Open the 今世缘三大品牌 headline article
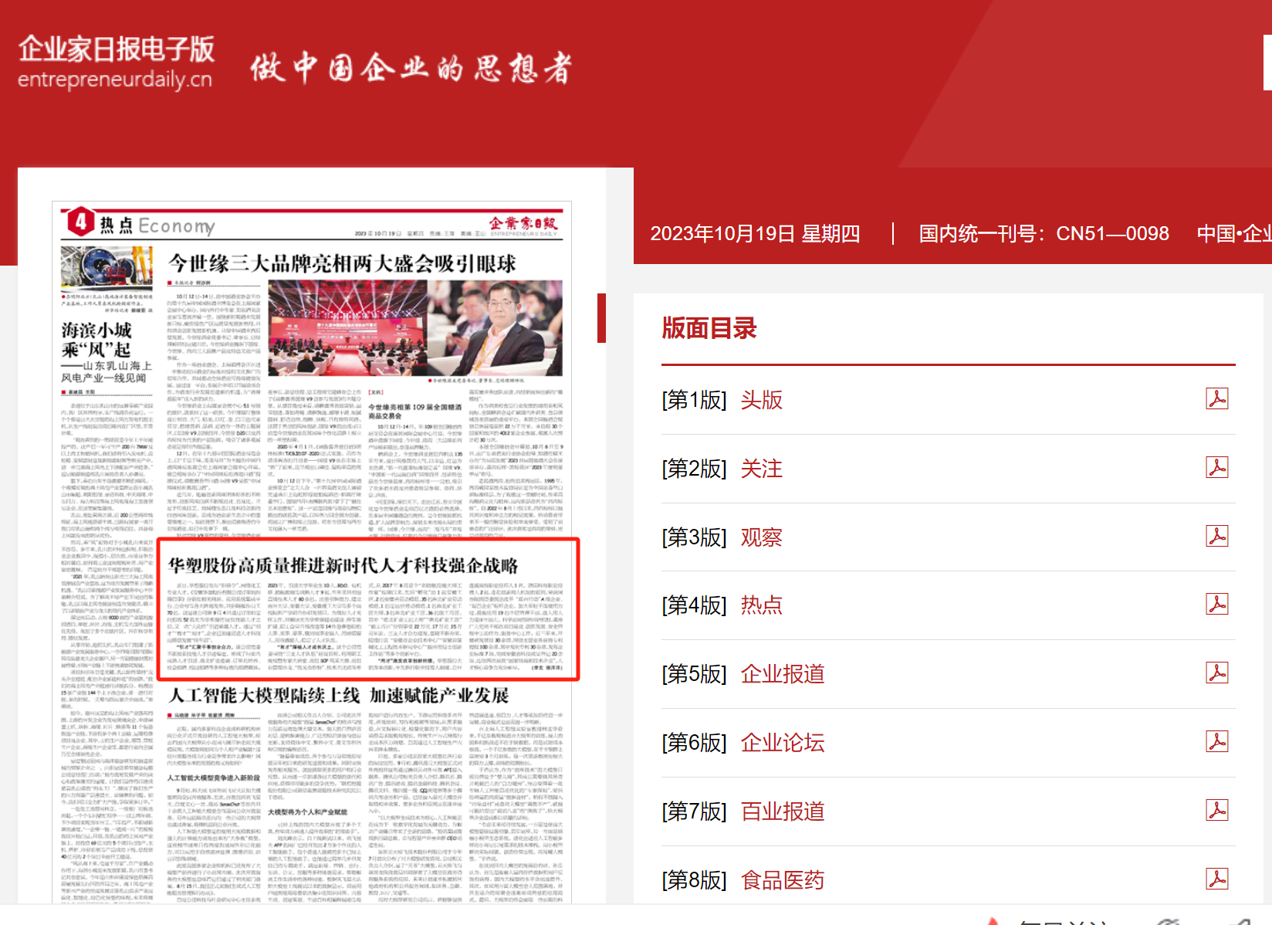Screen dimensions: 1272x925 click(342, 264)
